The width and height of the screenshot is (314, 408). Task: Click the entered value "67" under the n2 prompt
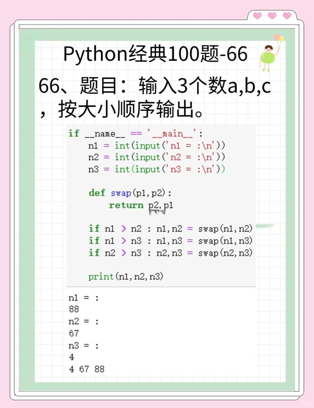pyautogui.click(x=74, y=333)
